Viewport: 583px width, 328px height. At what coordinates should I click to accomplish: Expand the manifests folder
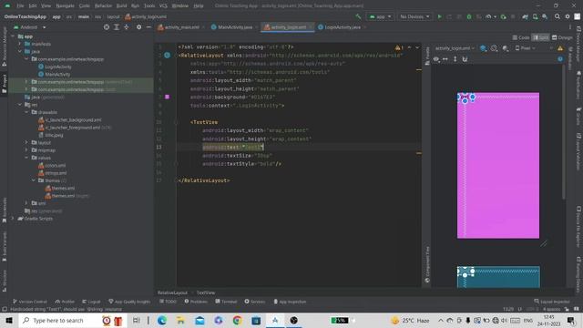coord(20,44)
